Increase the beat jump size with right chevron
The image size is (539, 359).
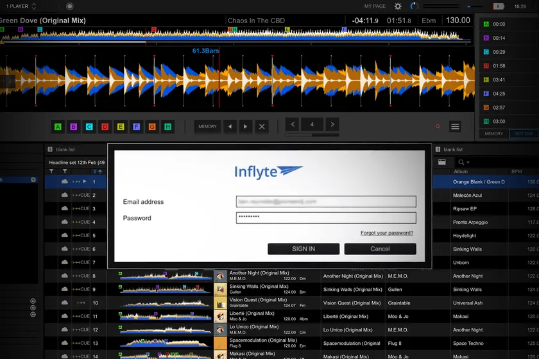332,124
